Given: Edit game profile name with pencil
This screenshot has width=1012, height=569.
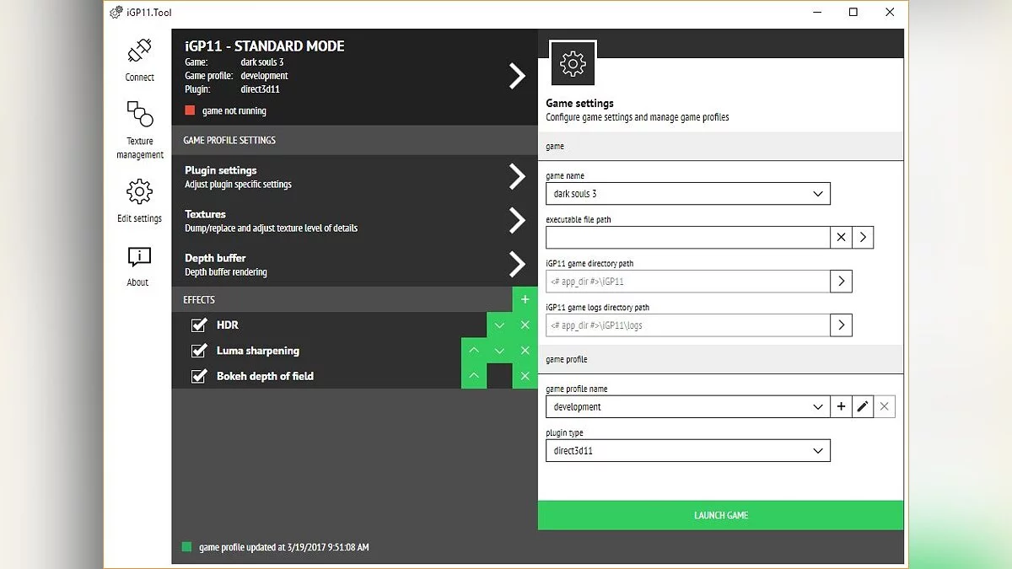Looking at the screenshot, I should pos(862,407).
